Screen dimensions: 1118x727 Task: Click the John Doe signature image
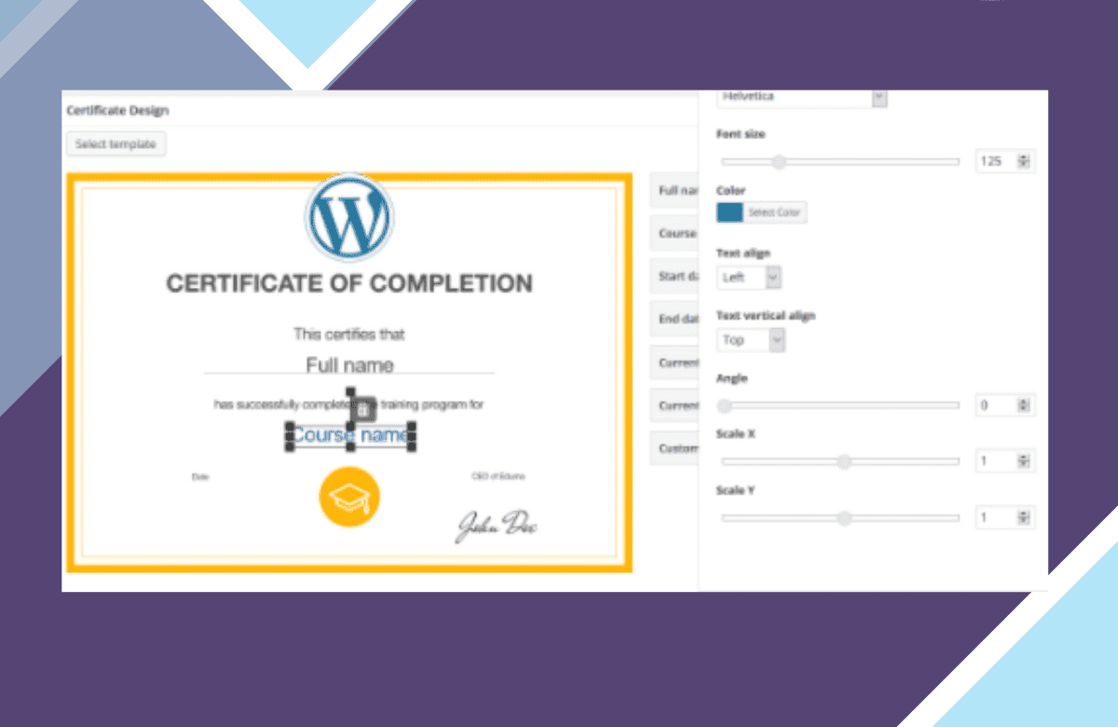pos(497,526)
